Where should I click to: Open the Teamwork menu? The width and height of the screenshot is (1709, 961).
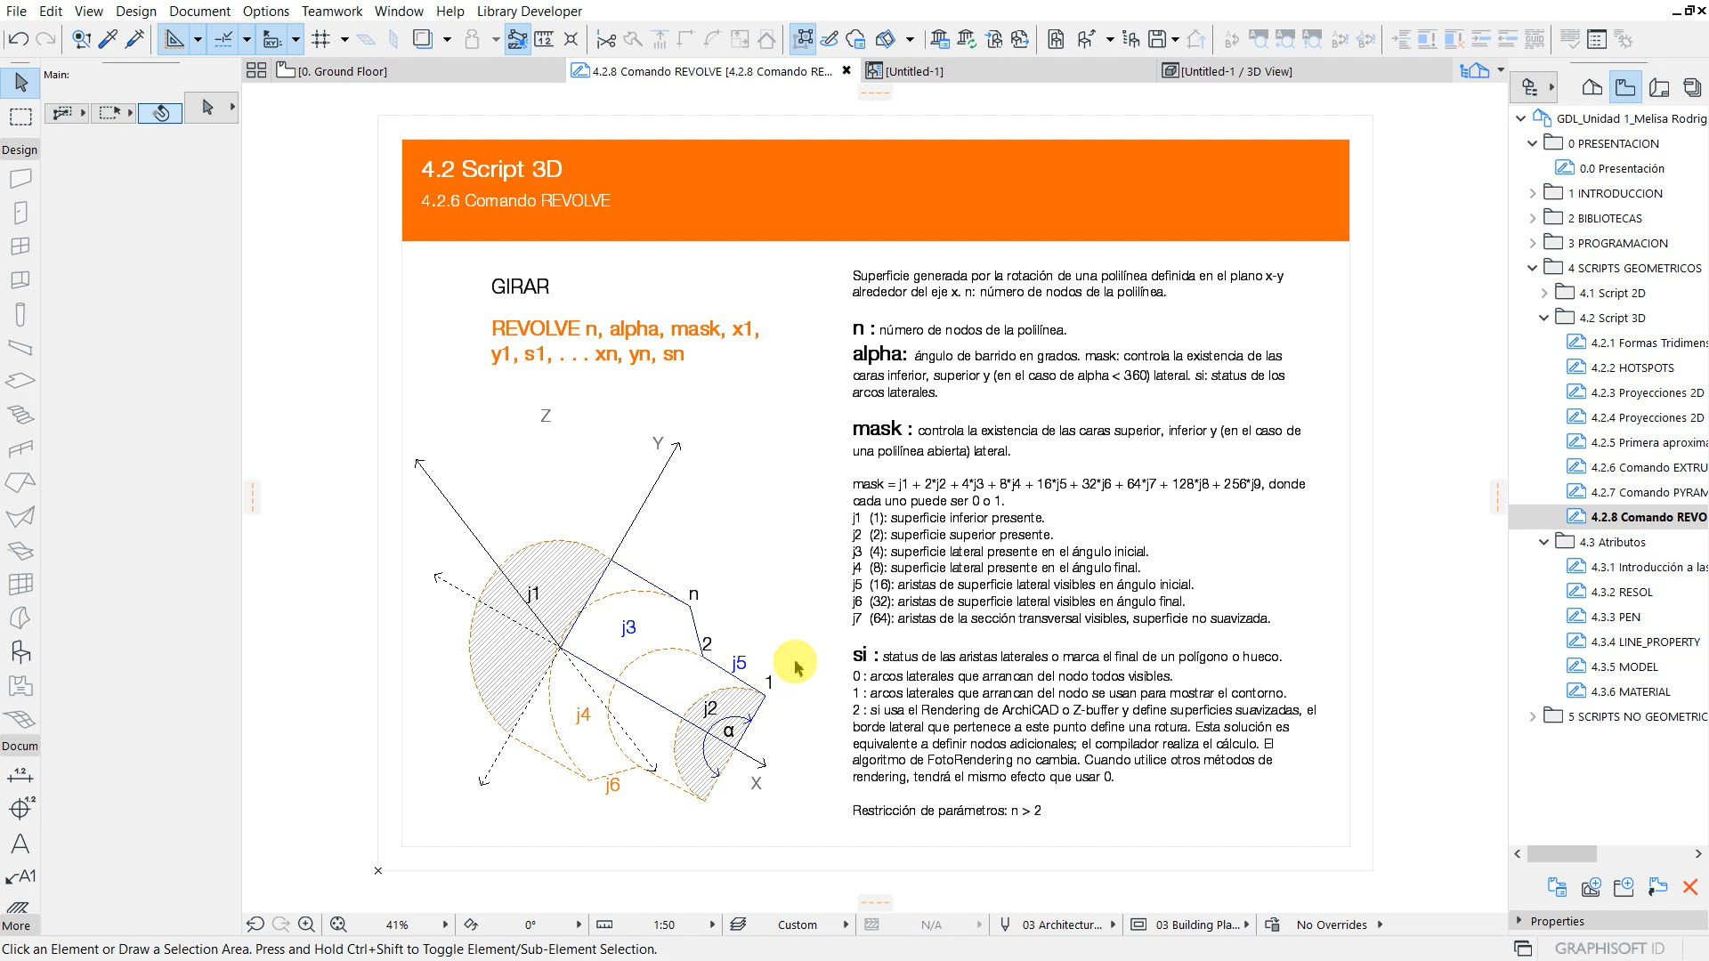pyautogui.click(x=331, y=11)
